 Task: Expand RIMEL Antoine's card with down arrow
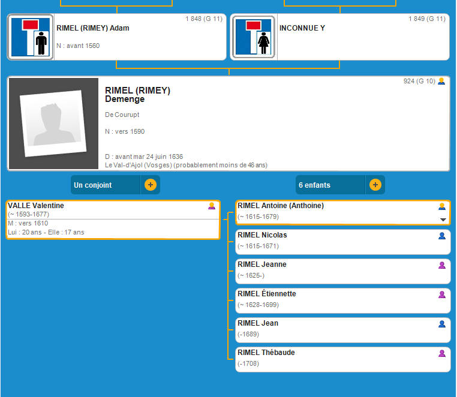pos(443,219)
